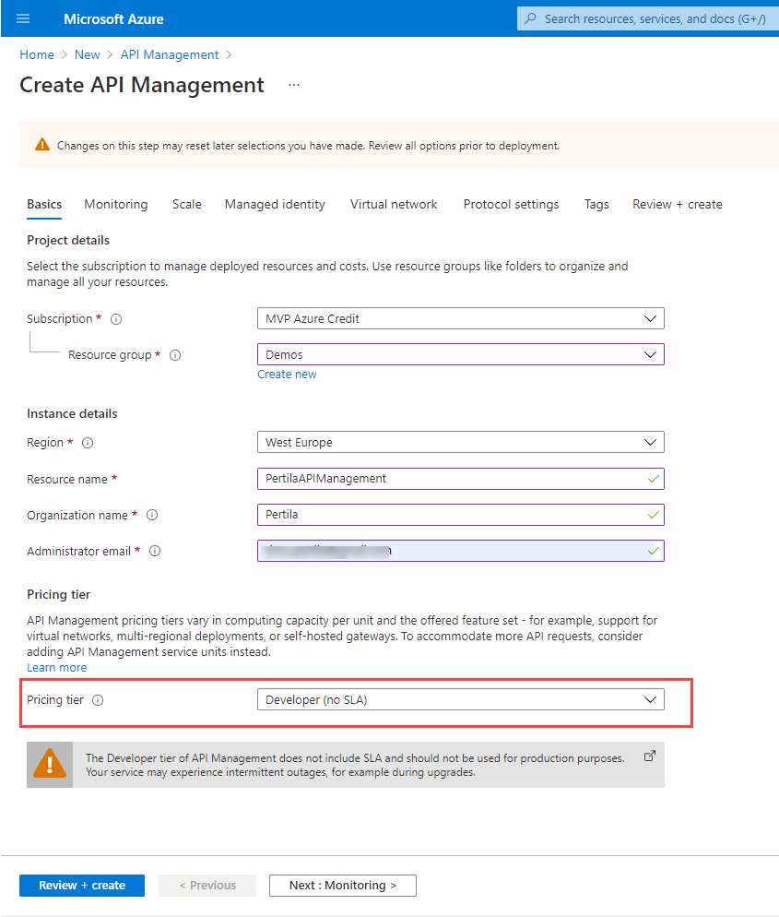Expand the Resource group dropdown
The width and height of the screenshot is (779, 917).
click(x=460, y=354)
